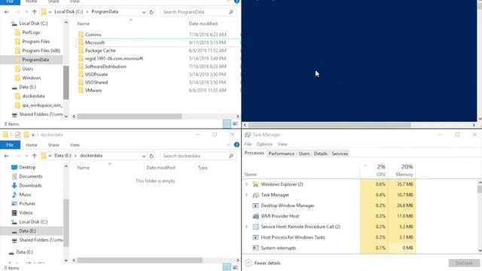Open the VMware folder
482x271 pixels.
pos(93,90)
